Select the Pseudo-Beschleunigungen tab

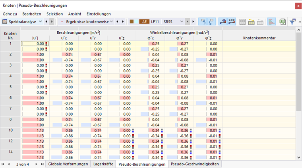point(142,164)
